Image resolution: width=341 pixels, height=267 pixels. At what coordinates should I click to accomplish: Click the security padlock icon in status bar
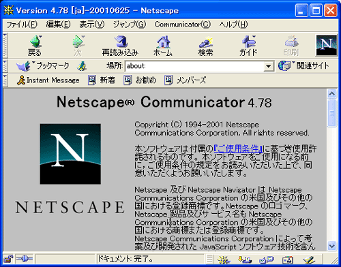[8, 259]
